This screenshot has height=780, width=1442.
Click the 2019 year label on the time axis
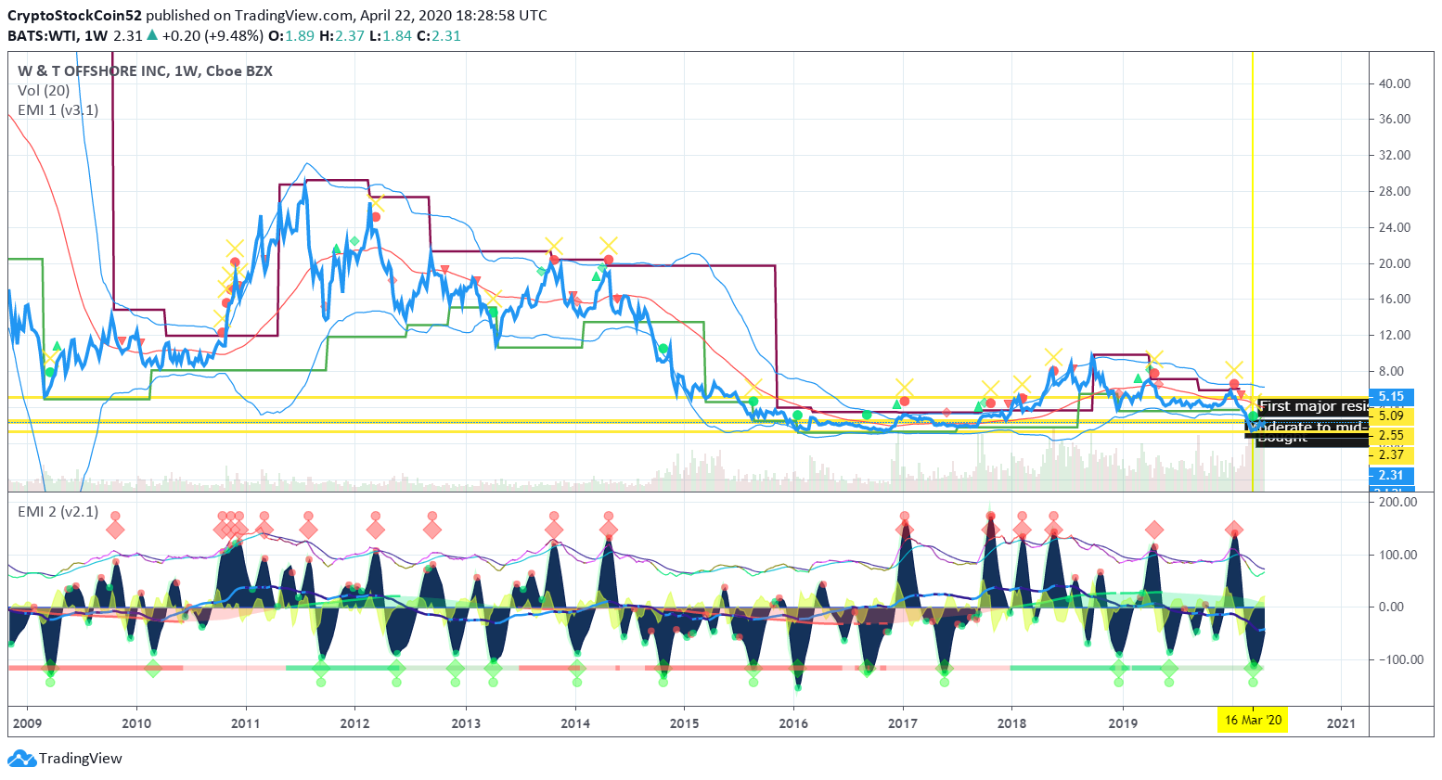(1123, 723)
